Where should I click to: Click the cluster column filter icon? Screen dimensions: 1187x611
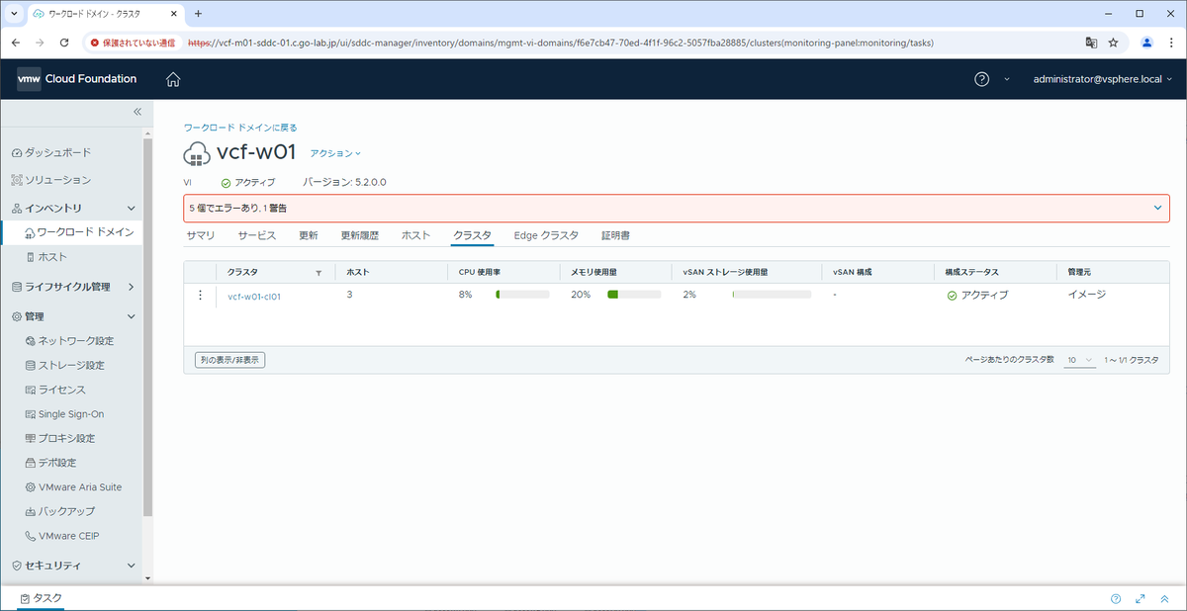tap(319, 272)
